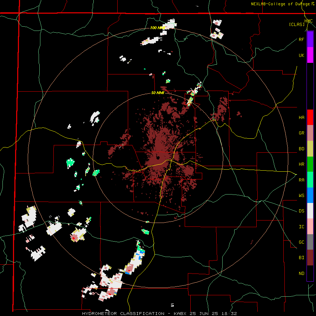
Task: Click the DS legend label
Action: point(301,211)
